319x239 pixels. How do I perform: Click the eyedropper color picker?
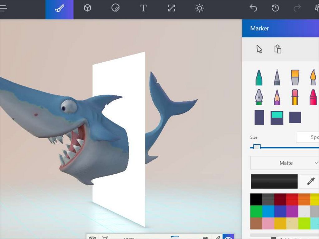point(311,181)
